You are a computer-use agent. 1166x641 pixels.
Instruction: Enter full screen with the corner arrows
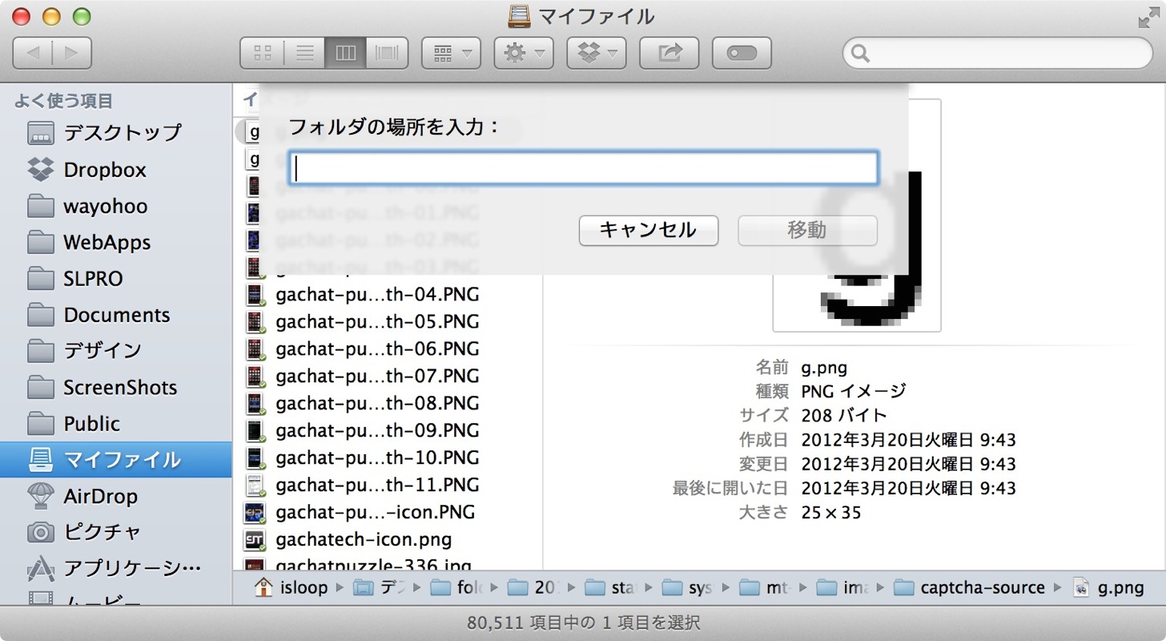pos(1148,17)
